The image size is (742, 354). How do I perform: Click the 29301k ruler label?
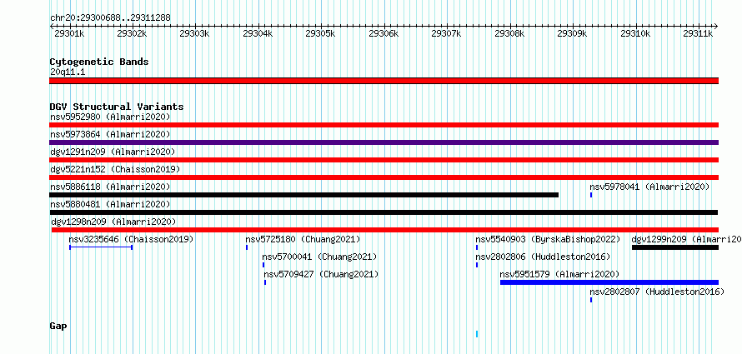pos(69,33)
